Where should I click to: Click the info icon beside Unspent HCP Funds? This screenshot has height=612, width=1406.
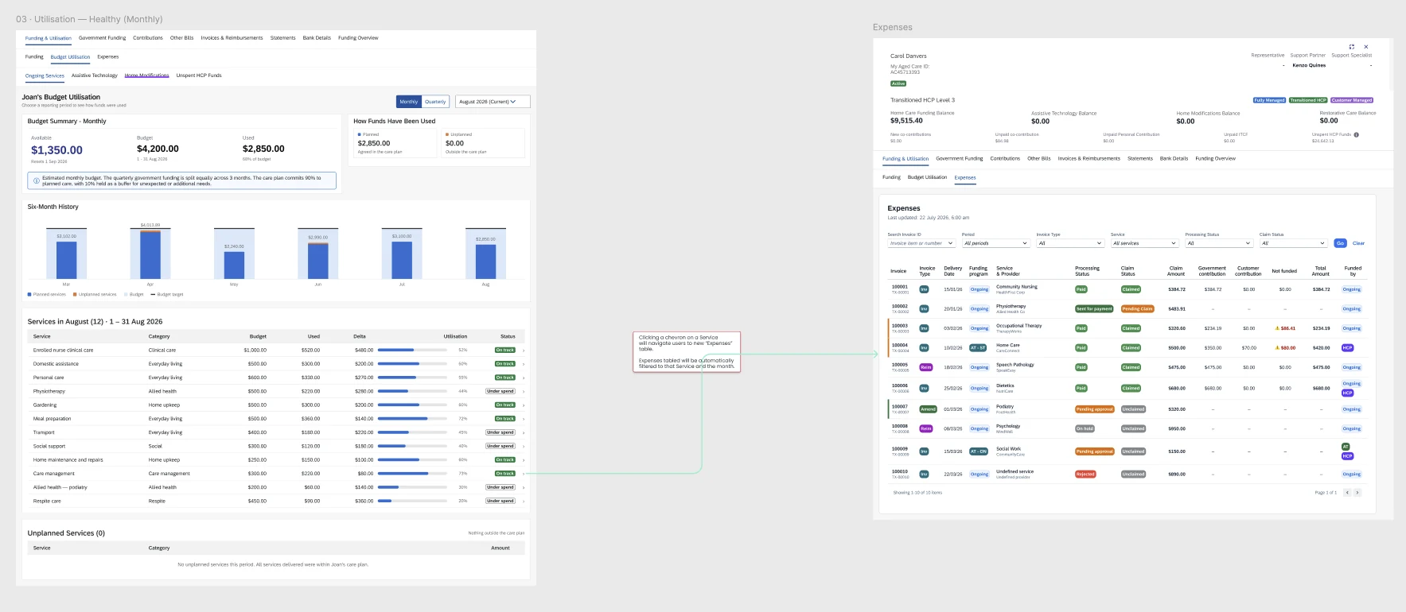[x=1357, y=134]
